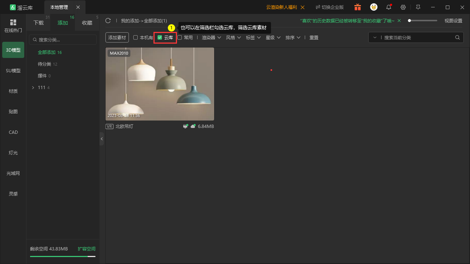
Task: Open the 渲染器 dropdown
Action: pyautogui.click(x=211, y=37)
